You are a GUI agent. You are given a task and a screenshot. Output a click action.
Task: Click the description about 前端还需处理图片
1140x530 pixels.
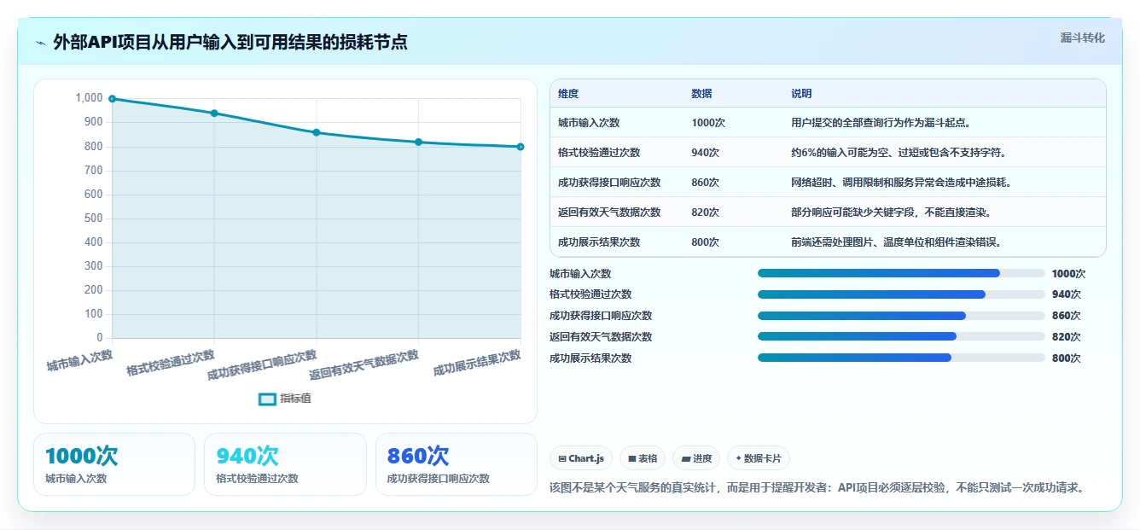tap(896, 242)
